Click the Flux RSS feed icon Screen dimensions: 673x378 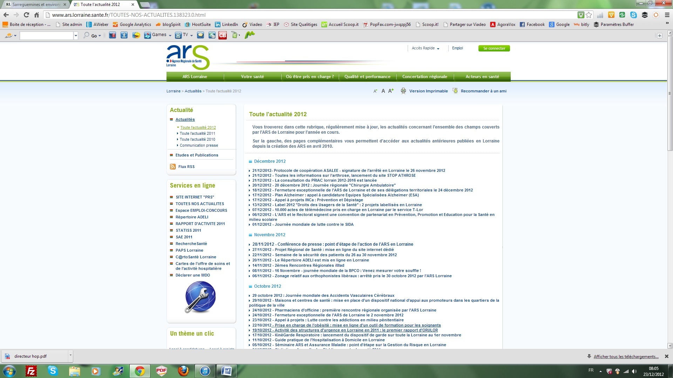click(x=173, y=167)
